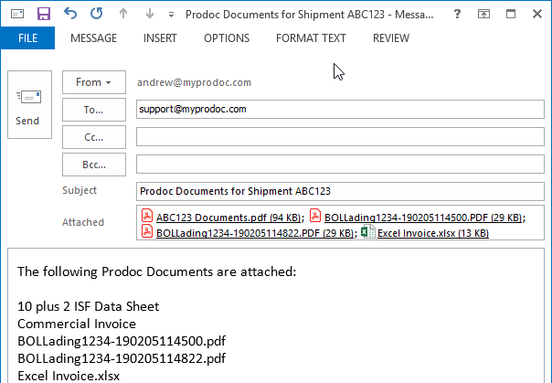Close the message window
The width and height of the screenshot is (552, 383).
point(537,14)
